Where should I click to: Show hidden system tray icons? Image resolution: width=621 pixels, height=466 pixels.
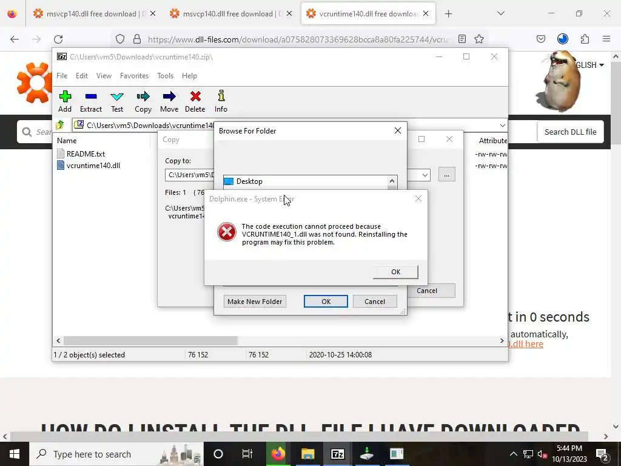click(513, 454)
